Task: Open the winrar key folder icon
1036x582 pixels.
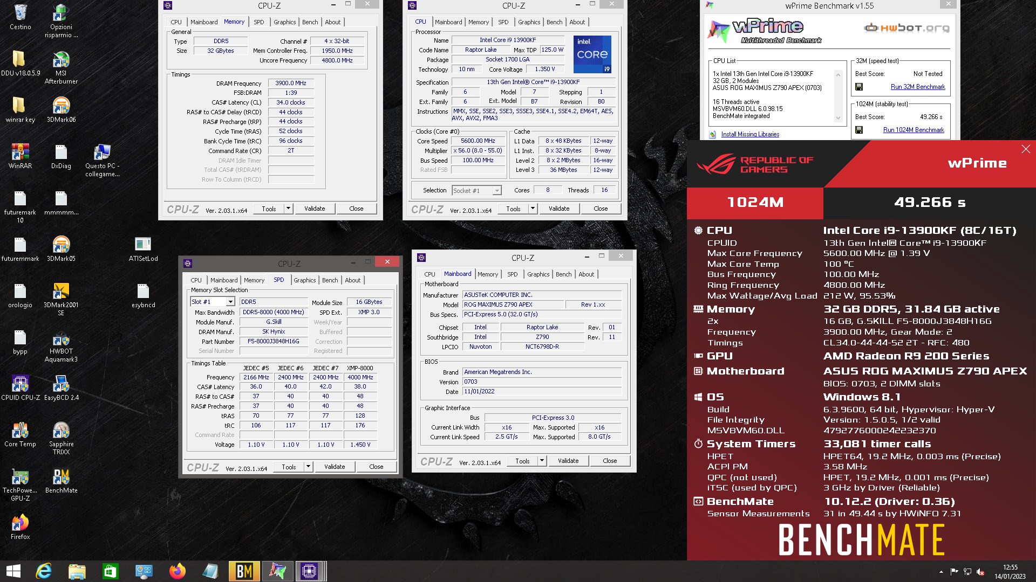Action: [x=20, y=109]
